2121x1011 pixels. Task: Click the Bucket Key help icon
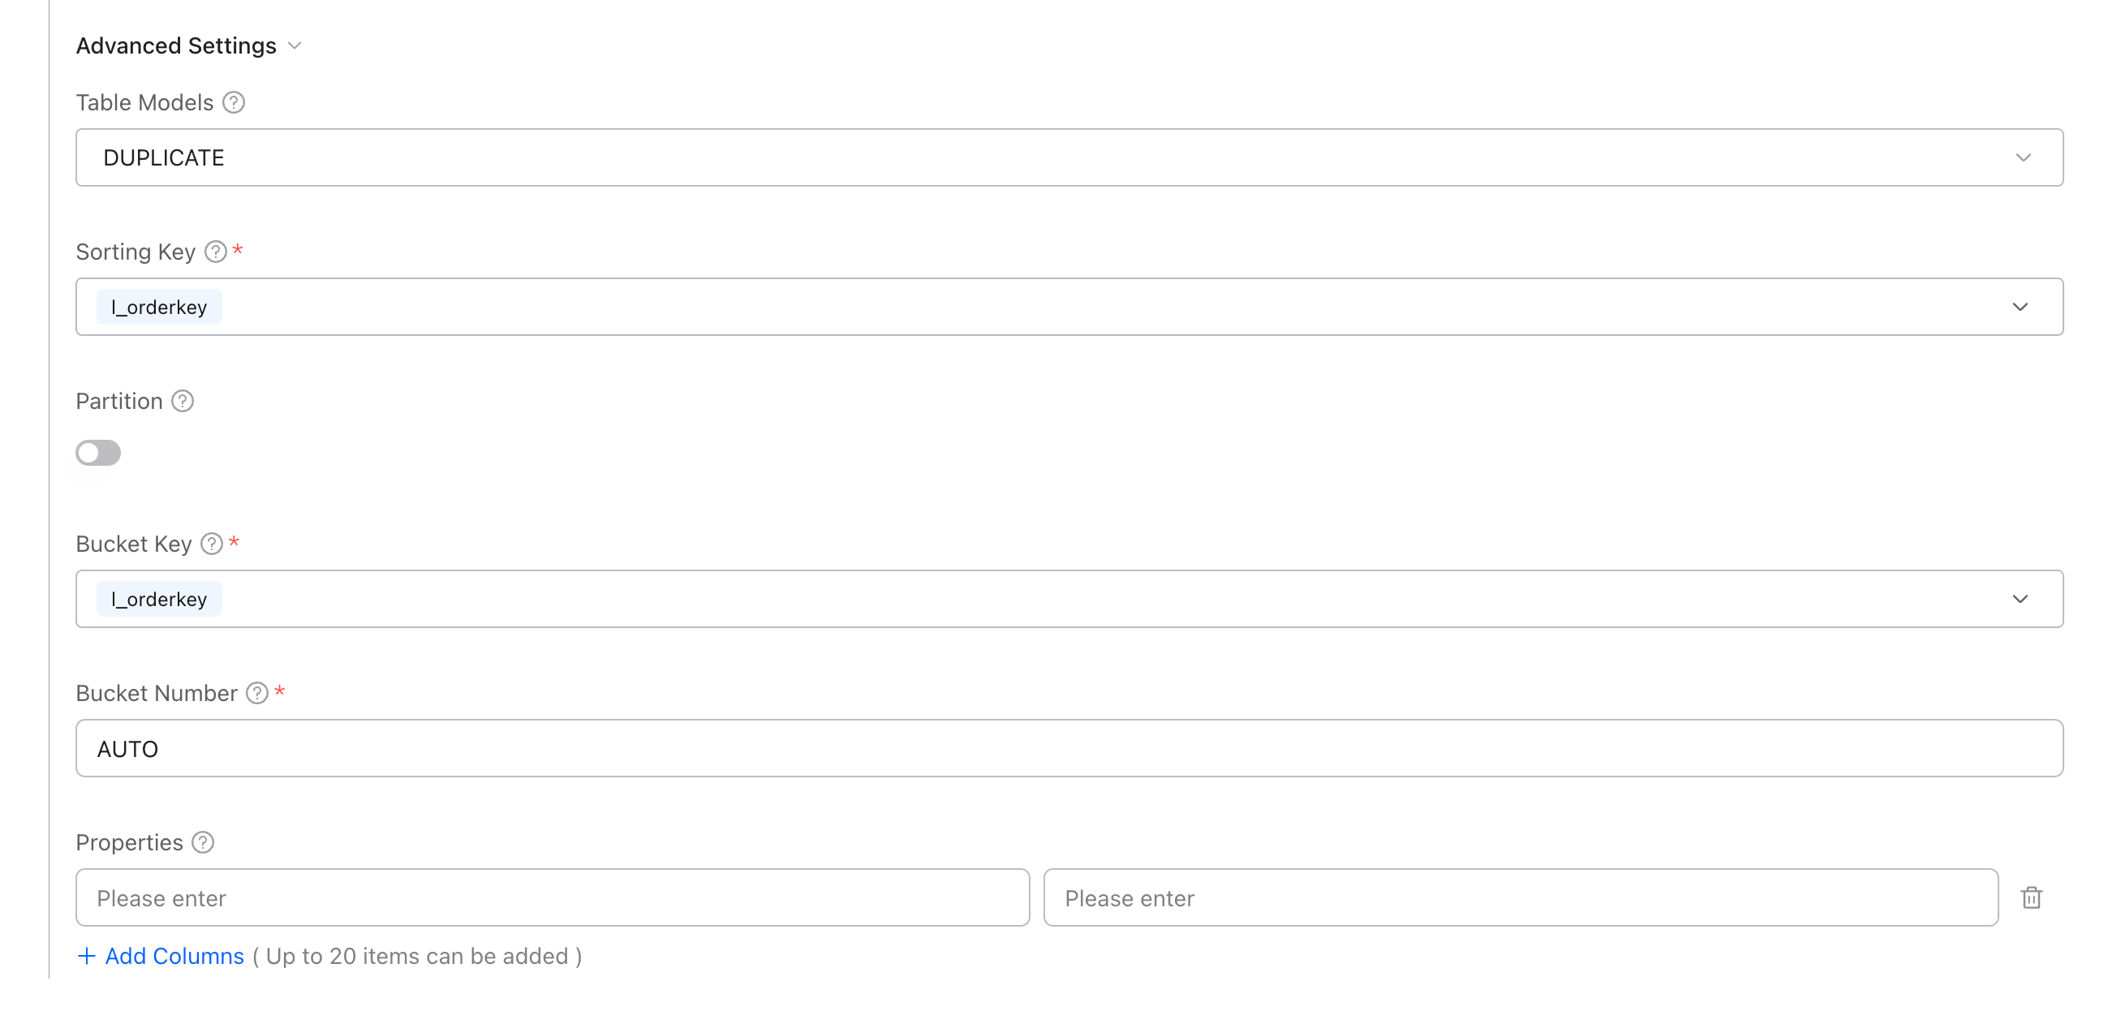click(x=212, y=543)
